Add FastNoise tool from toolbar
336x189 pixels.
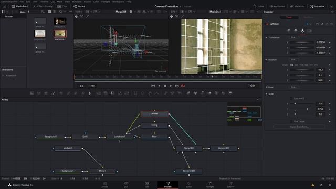39,93
